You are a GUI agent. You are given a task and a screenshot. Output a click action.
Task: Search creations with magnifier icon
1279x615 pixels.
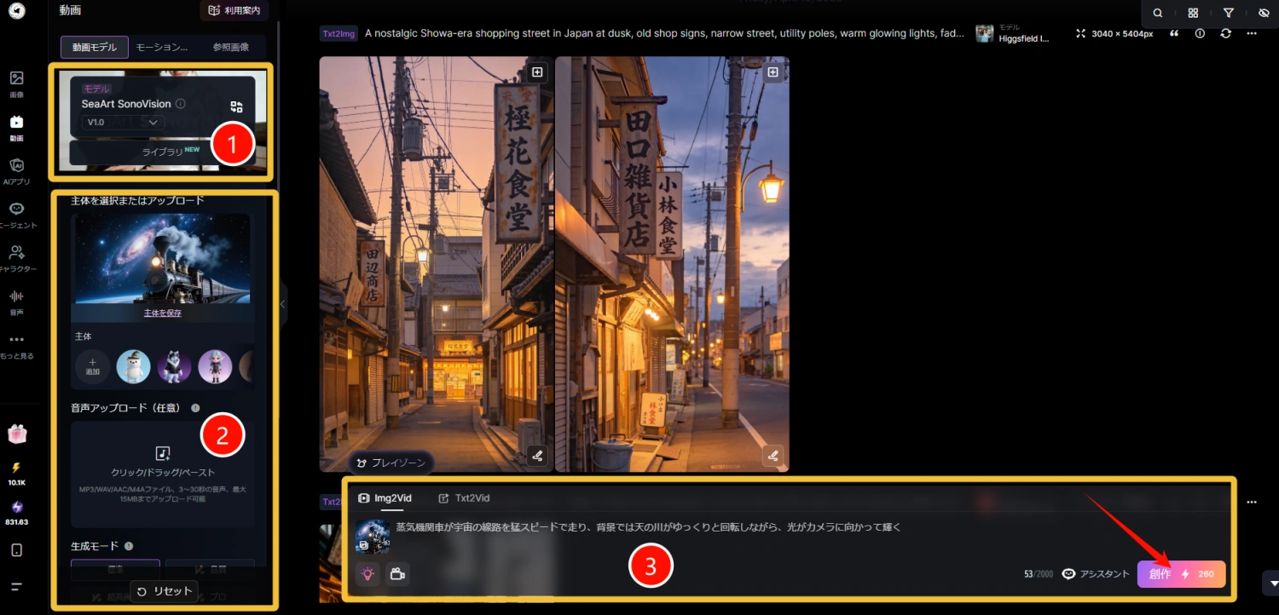coord(1158,13)
